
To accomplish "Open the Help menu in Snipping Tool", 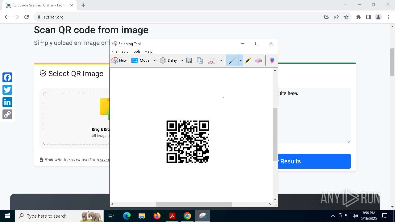I will click(x=148, y=51).
